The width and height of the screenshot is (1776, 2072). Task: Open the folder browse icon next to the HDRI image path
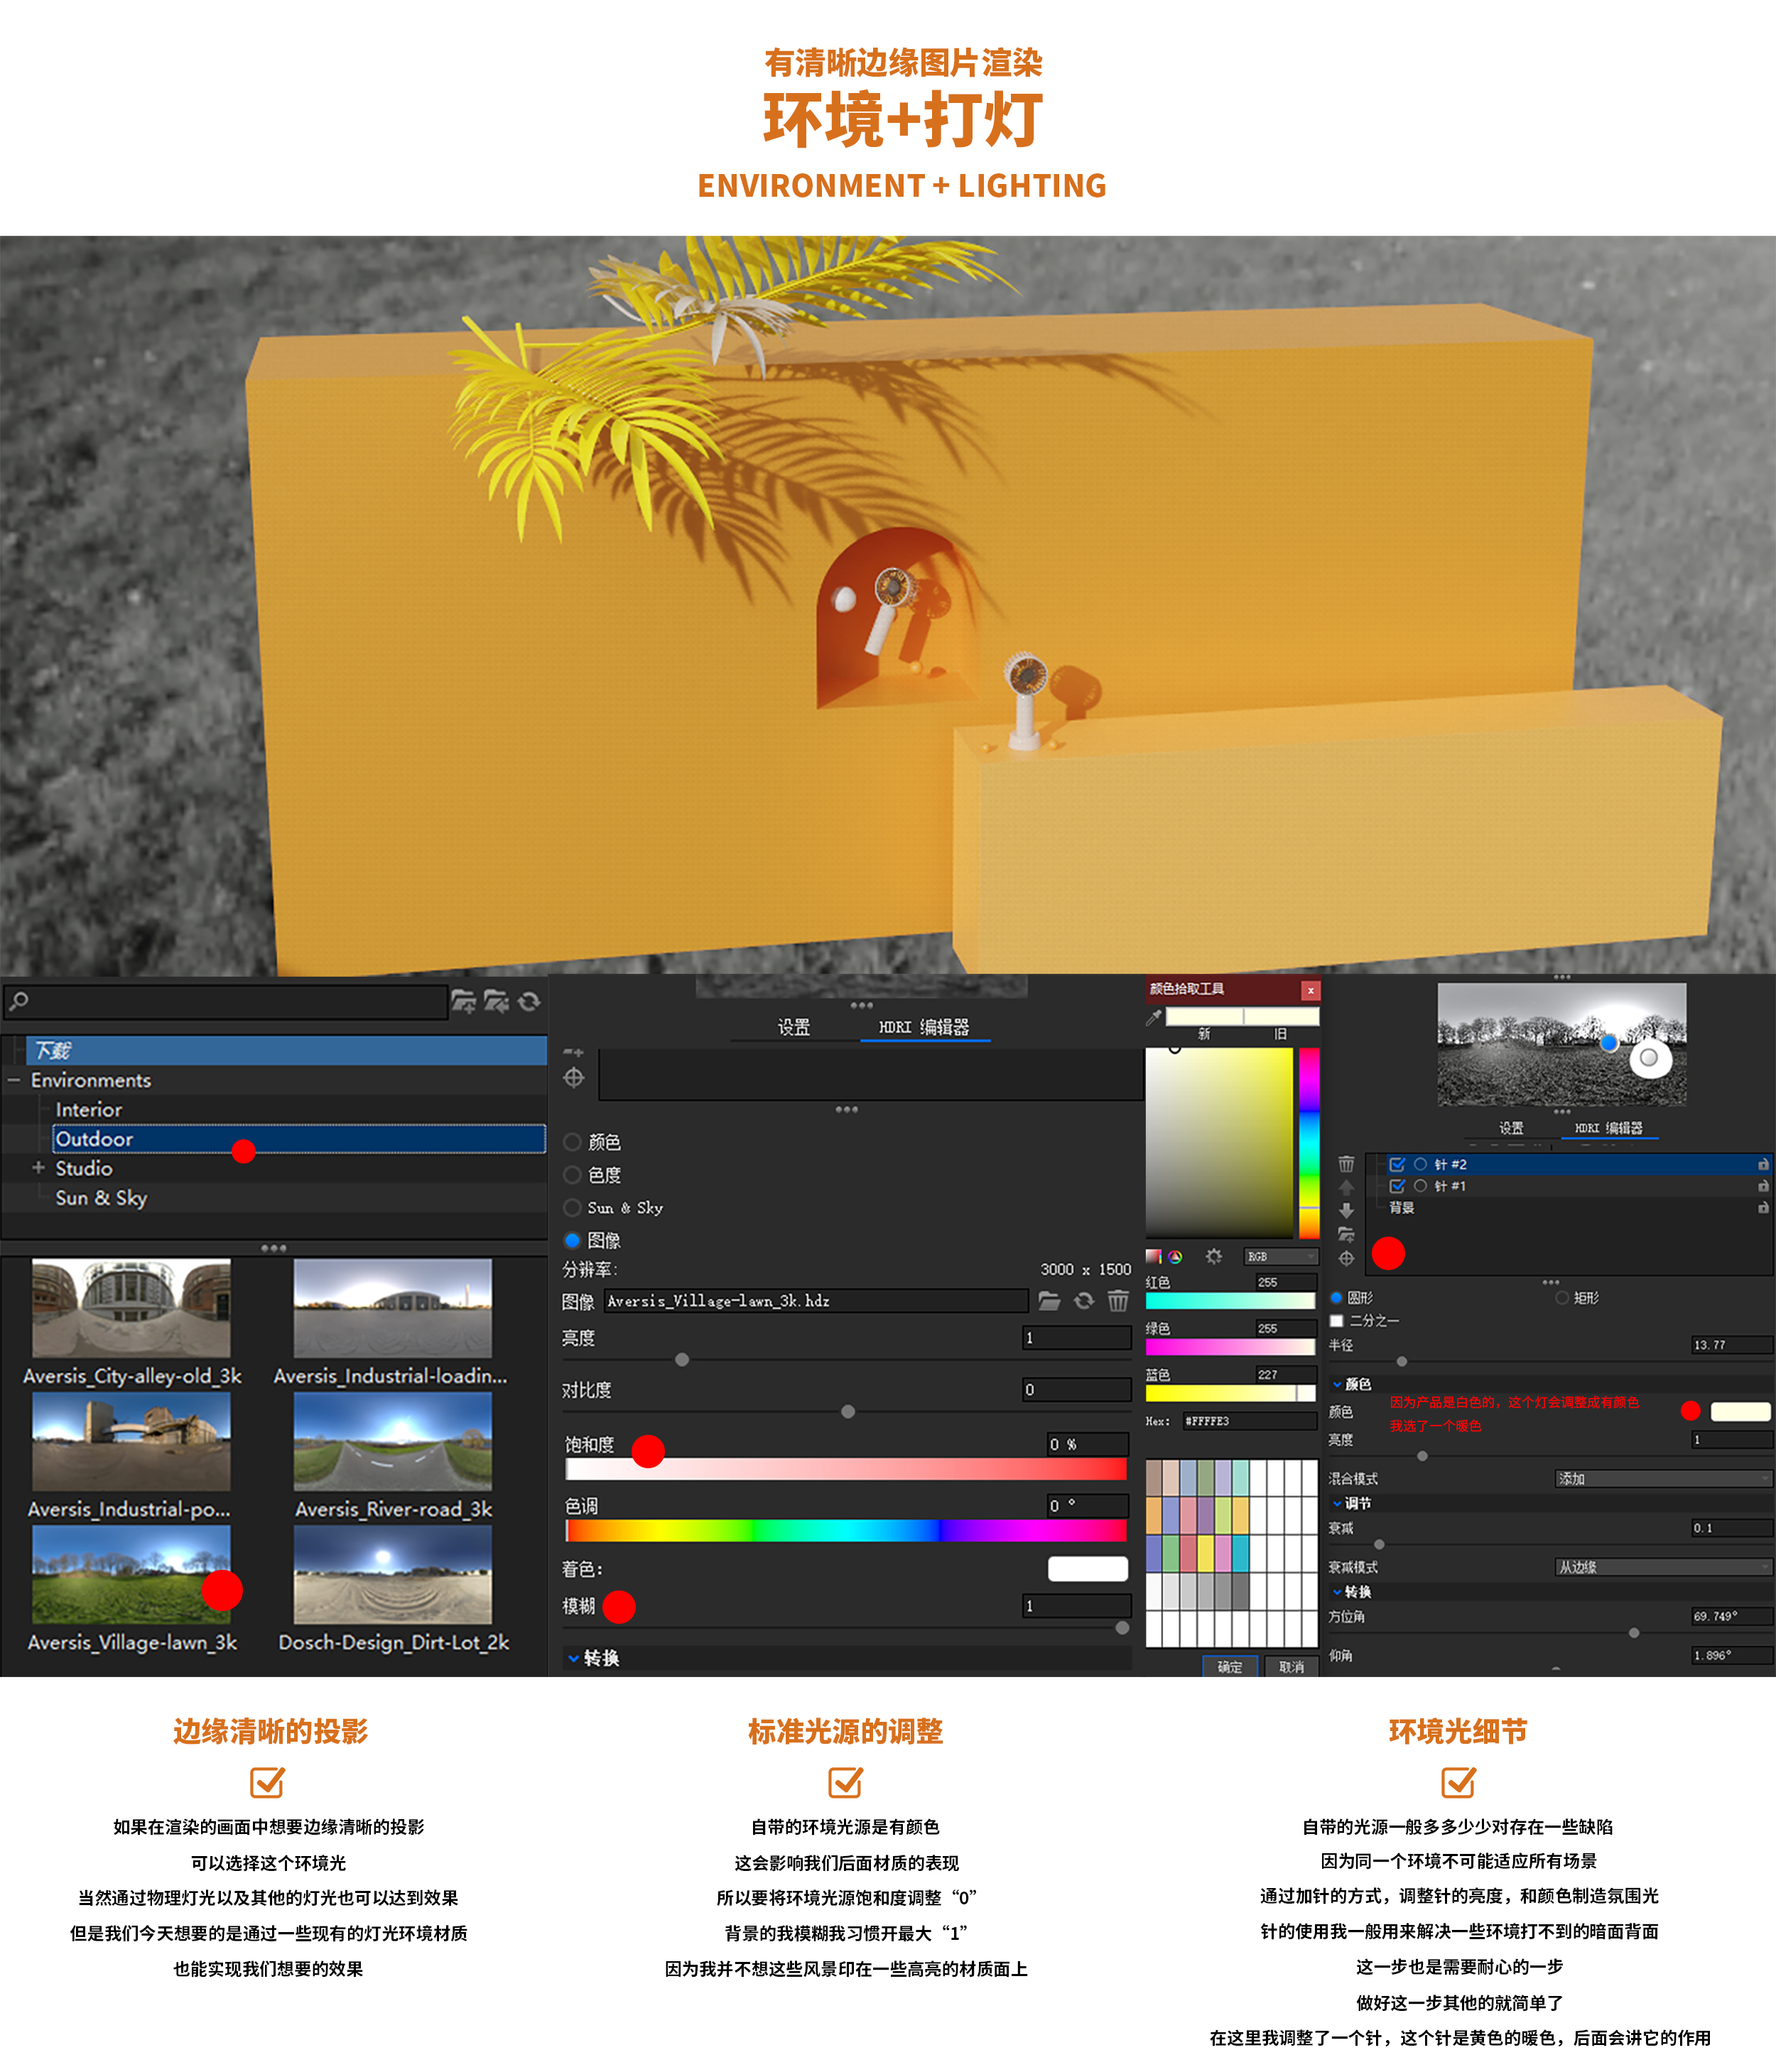tap(1051, 1301)
